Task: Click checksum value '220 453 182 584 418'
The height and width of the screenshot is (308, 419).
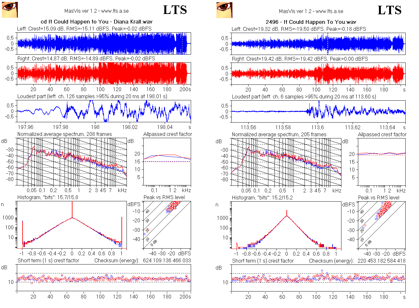Action: (381, 261)
